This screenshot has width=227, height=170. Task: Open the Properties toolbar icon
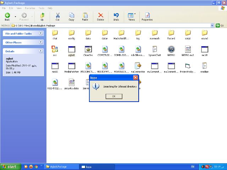(x=147, y=16)
